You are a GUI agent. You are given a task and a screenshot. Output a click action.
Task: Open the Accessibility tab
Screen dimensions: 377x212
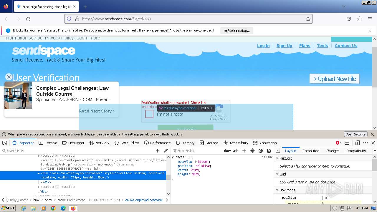[236, 143]
